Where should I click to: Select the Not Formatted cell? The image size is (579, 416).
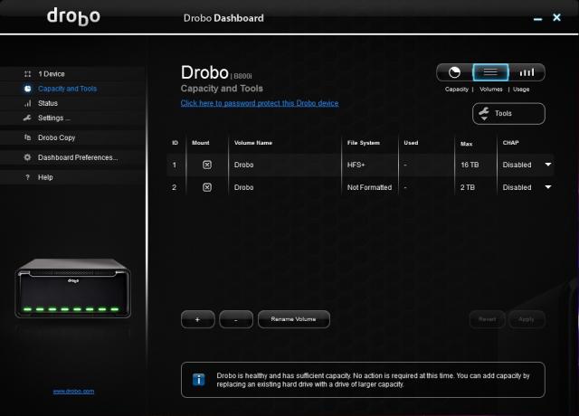pyautogui.click(x=369, y=187)
